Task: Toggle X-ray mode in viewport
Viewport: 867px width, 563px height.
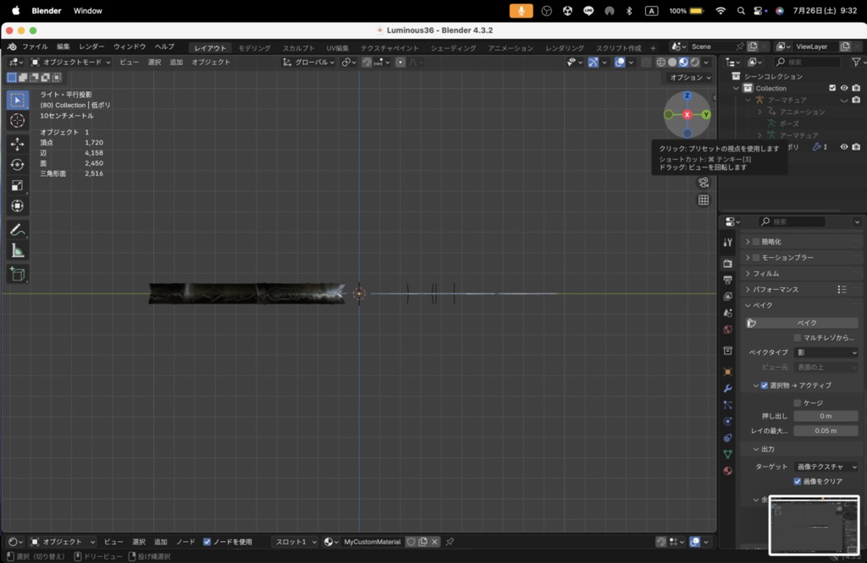Action: pyautogui.click(x=646, y=63)
